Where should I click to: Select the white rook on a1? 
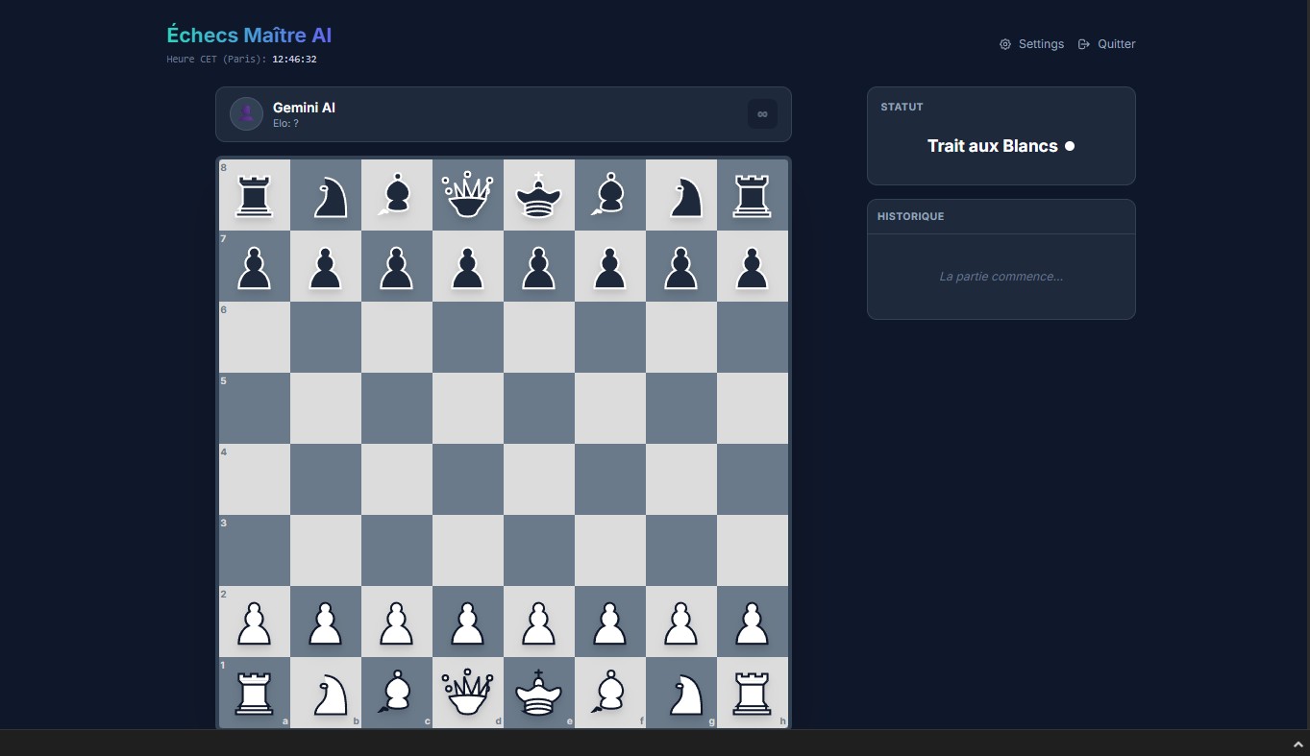point(254,693)
